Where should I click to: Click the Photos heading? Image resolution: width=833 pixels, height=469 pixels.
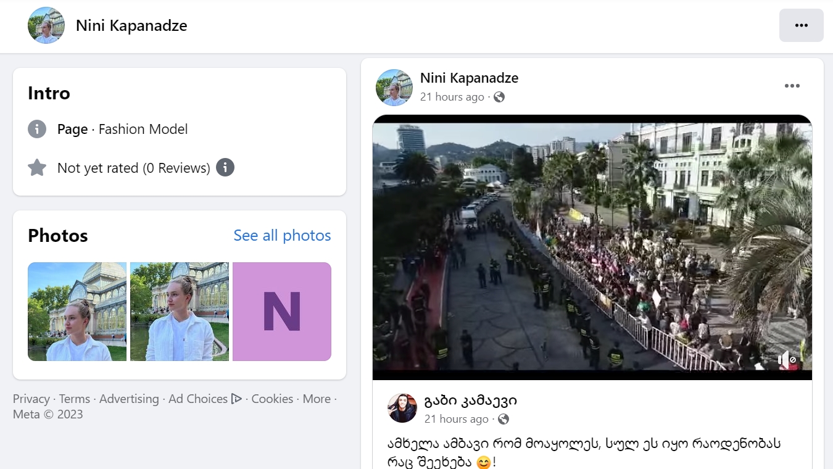click(58, 235)
